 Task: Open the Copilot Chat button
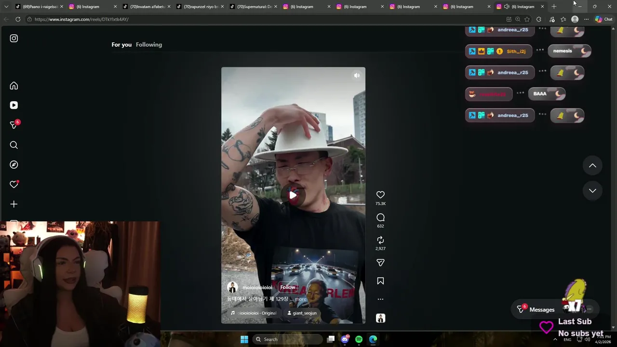(x=604, y=19)
